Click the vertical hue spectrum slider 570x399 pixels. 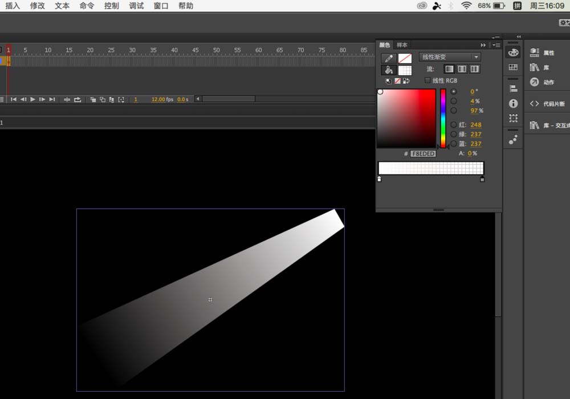pos(443,118)
